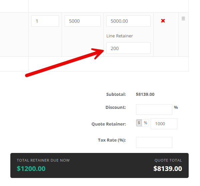
Task: Focus the Quote Retainer amount field
Action: [164, 124]
